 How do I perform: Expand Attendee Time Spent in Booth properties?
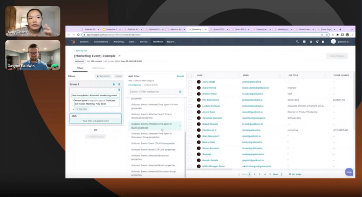[151, 126]
